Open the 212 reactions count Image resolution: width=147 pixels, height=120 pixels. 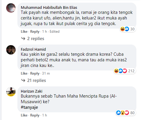(x=131, y=71)
